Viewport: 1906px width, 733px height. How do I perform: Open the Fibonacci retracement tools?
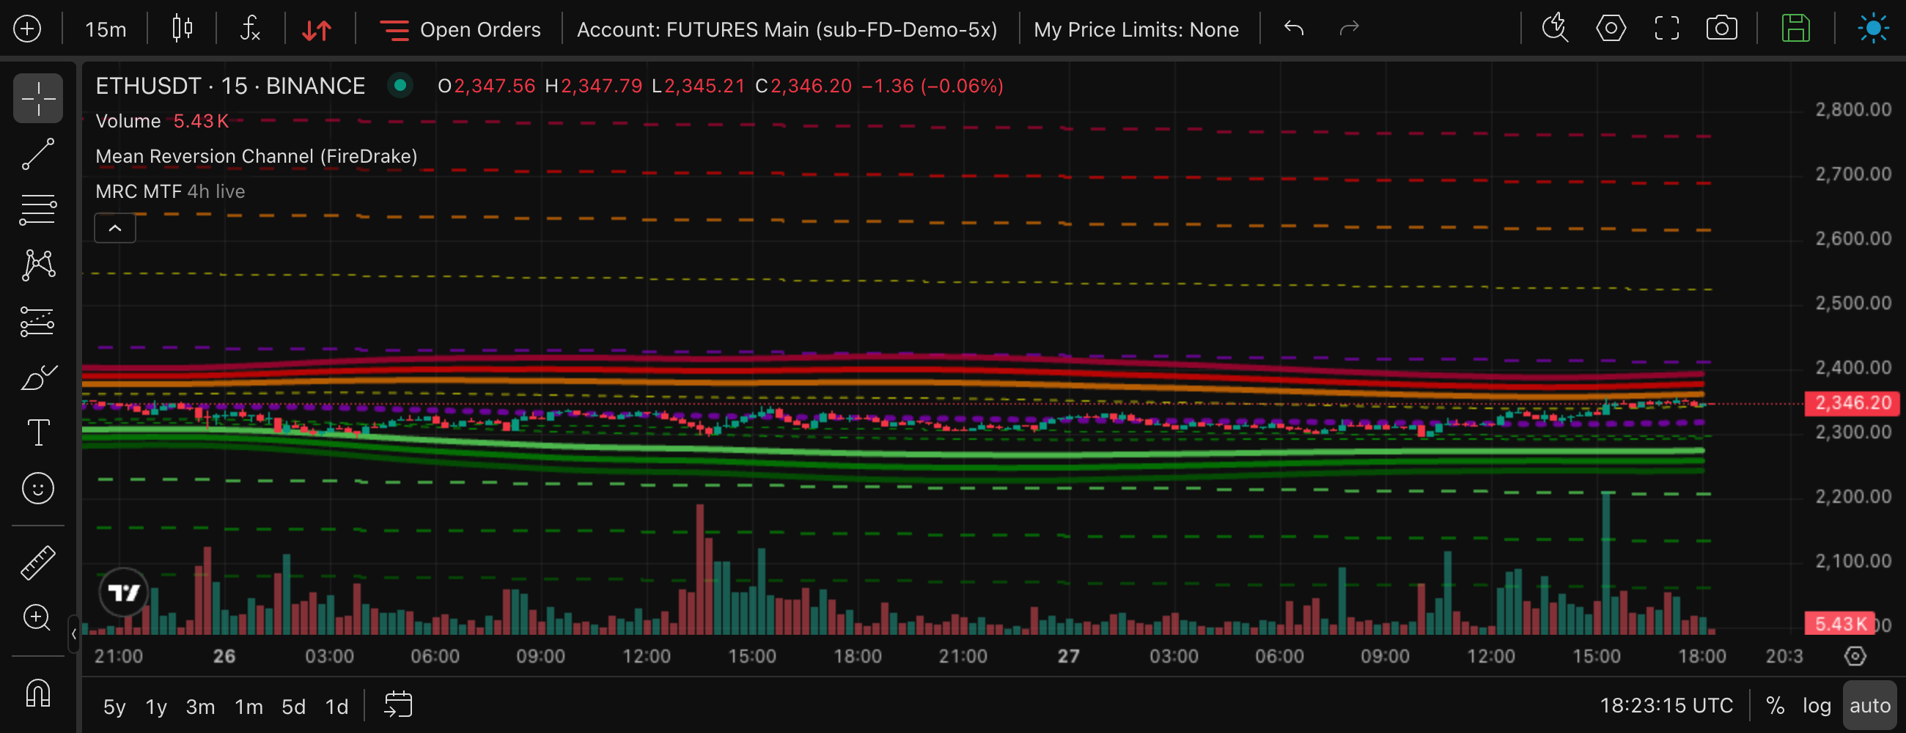tap(37, 210)
